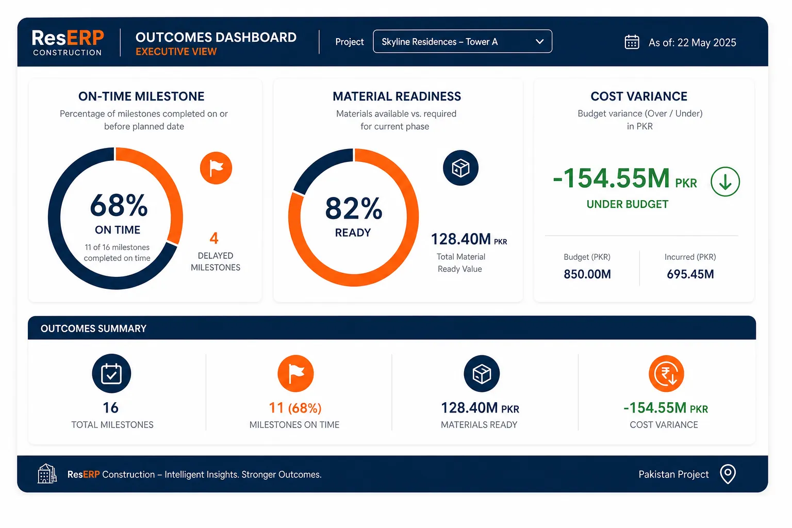Click the Incurred (PKR) label

[x=690, y=257]
